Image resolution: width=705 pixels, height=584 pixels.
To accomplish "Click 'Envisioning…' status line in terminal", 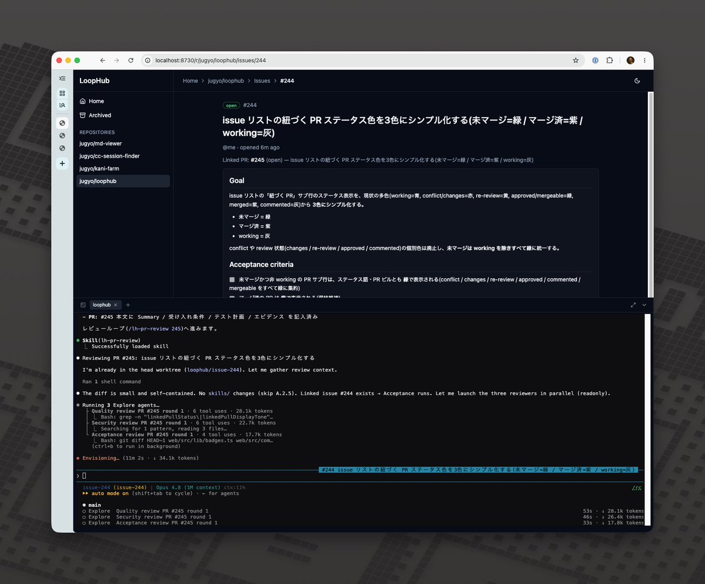I will pyautogui.click(x=100, y=458).
